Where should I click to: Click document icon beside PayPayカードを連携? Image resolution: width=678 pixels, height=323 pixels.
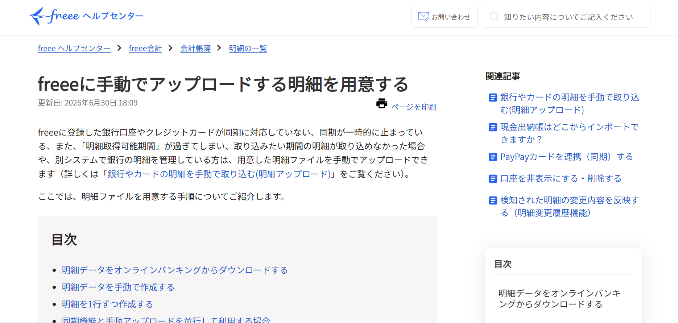coord(493,157)
